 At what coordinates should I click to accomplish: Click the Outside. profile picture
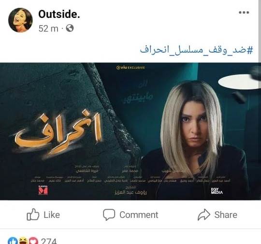tap(20, 20)
